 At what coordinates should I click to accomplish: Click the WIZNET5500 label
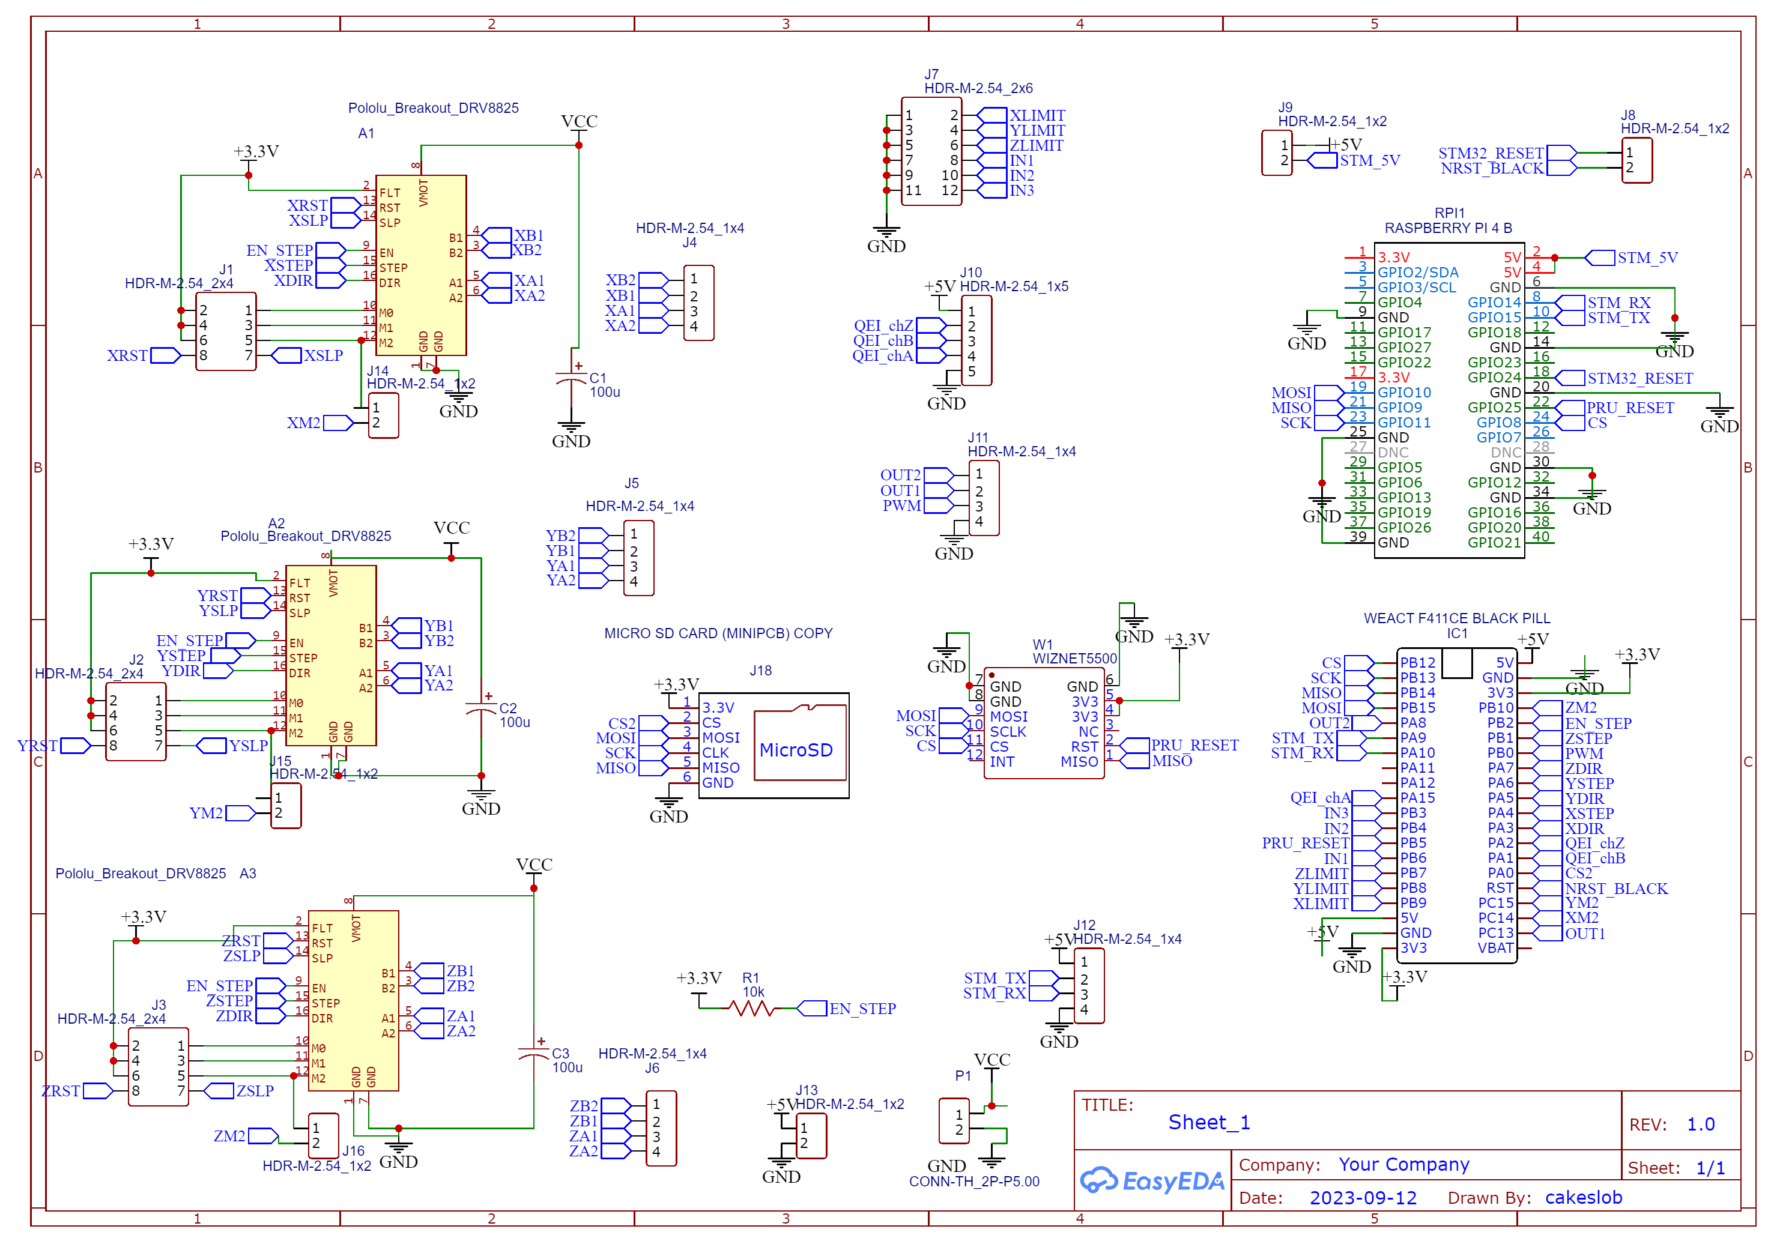(x=1074, y=659)
